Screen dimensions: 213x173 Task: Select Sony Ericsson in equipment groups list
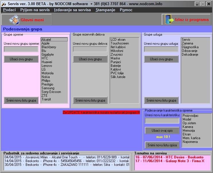tap(54, 92)
